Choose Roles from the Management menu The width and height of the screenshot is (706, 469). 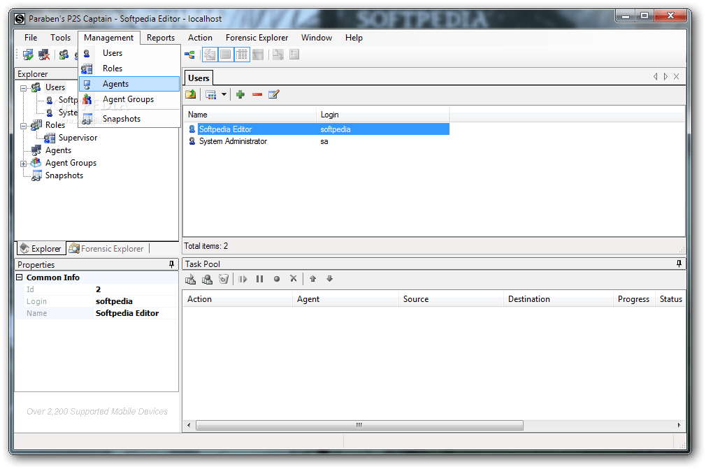tap(130, 68)
